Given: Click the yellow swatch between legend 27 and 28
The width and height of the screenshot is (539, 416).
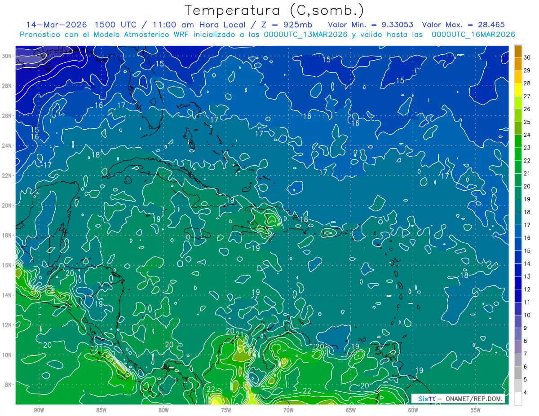Looking at the screenshot, I should (518, 90).
